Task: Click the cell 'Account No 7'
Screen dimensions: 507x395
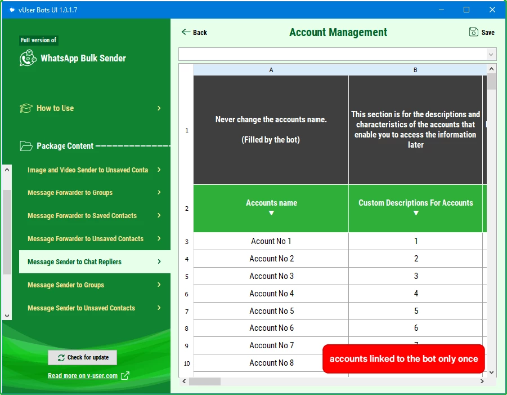Action: point(271,345)
